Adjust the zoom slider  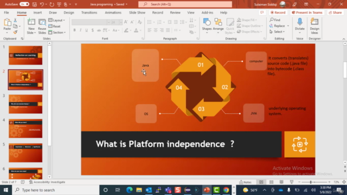pos(311,182)
